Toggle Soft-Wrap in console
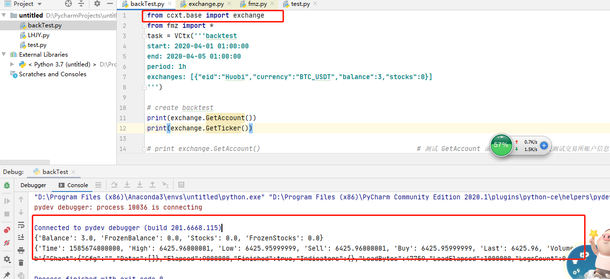Image resolution: width=610 pixels, height=279 pixels. [x=21, y=225]
